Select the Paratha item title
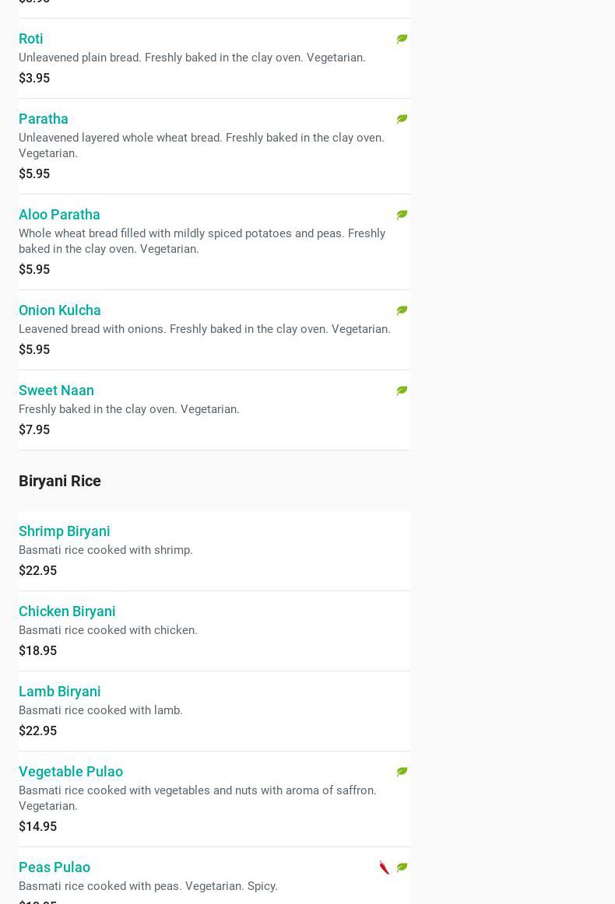 click(44, 119)
